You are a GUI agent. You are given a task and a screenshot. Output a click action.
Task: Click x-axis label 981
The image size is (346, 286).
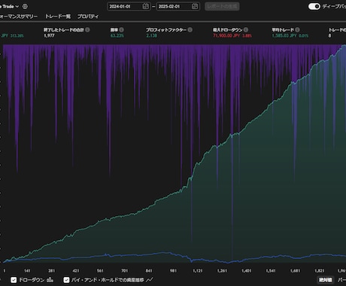(173, 271)
